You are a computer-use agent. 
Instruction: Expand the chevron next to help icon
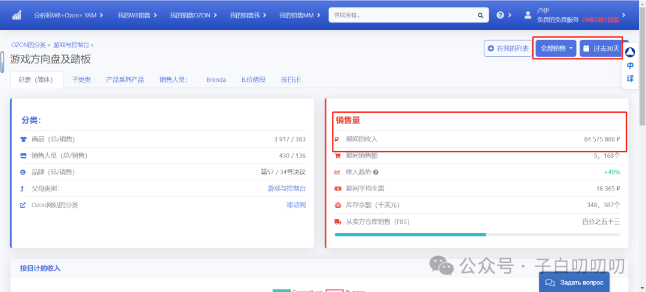510,15
